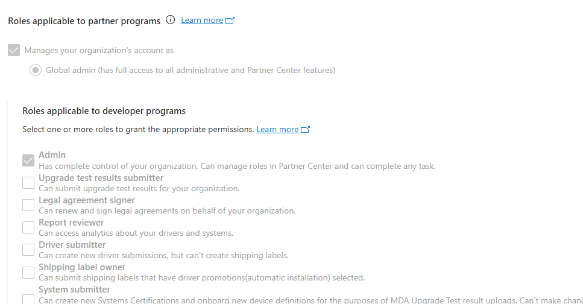The height and width of the screenshot is (304, 583).
Task: Click the Shipping label owner title
Action: [82, 267]
